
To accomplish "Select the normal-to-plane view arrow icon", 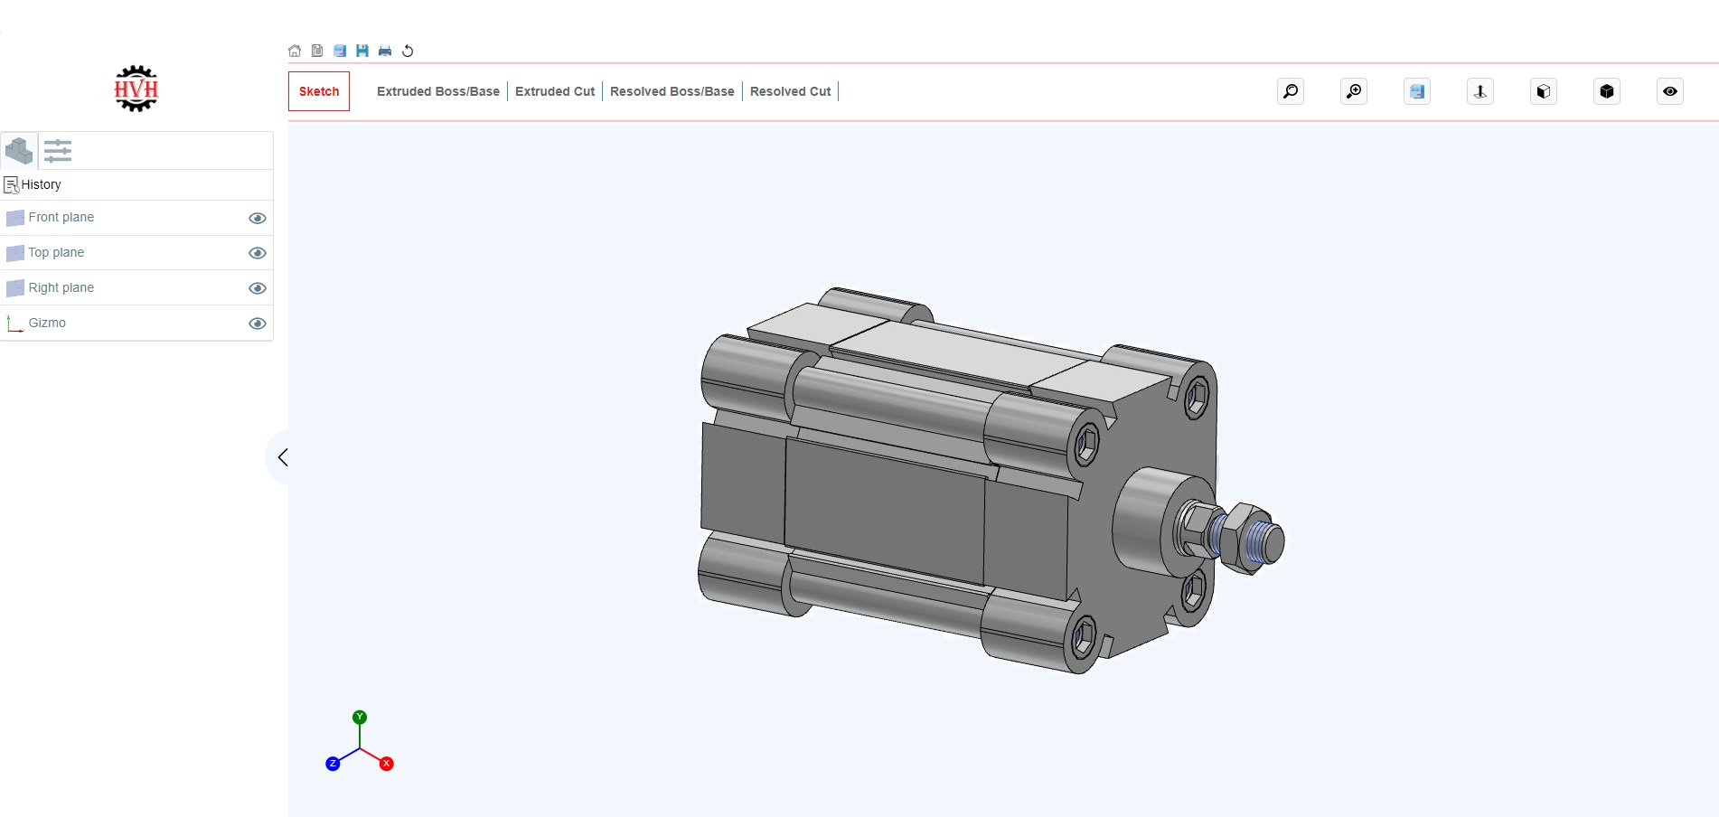I will pos(1480,91).
